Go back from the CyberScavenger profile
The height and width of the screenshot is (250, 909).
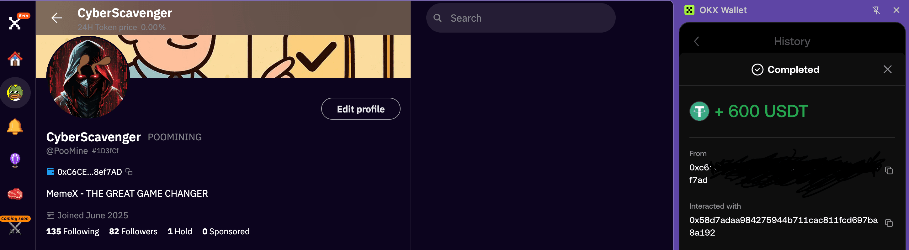click(x=56, y=18)
